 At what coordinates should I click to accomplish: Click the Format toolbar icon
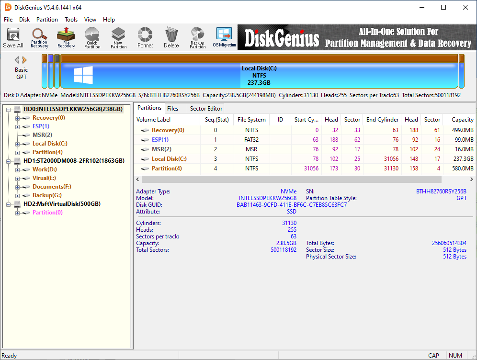(x=145, y=37)
